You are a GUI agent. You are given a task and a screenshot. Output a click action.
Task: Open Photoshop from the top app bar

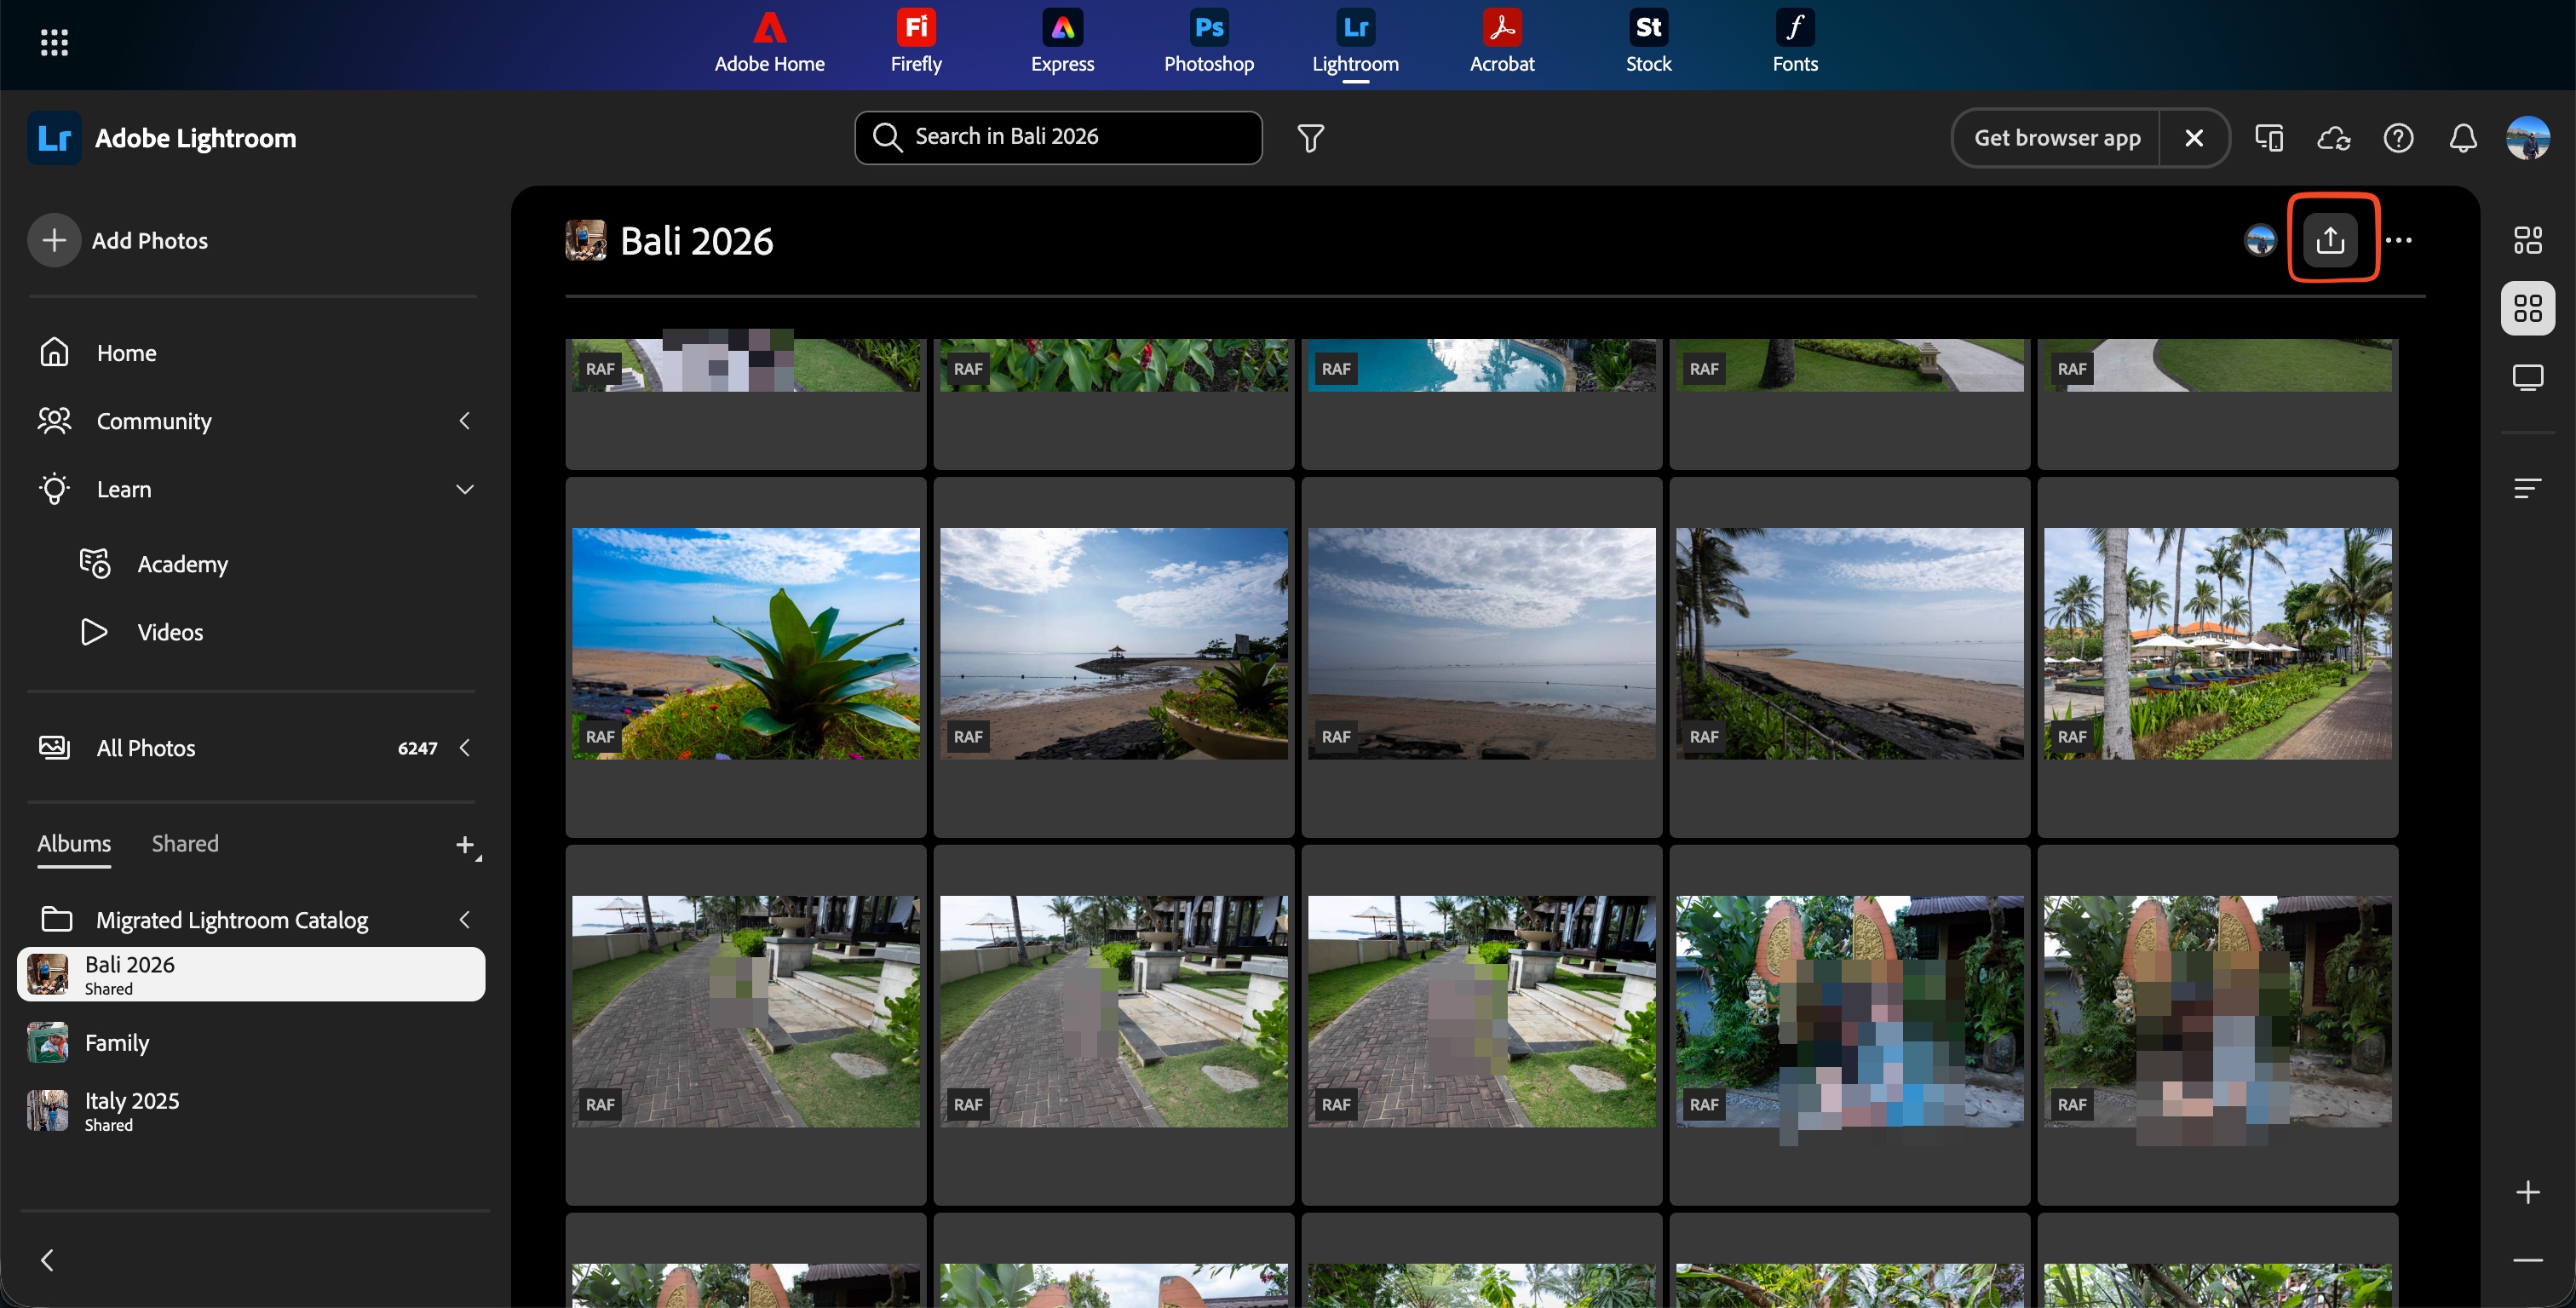(x=1208, y=42)
